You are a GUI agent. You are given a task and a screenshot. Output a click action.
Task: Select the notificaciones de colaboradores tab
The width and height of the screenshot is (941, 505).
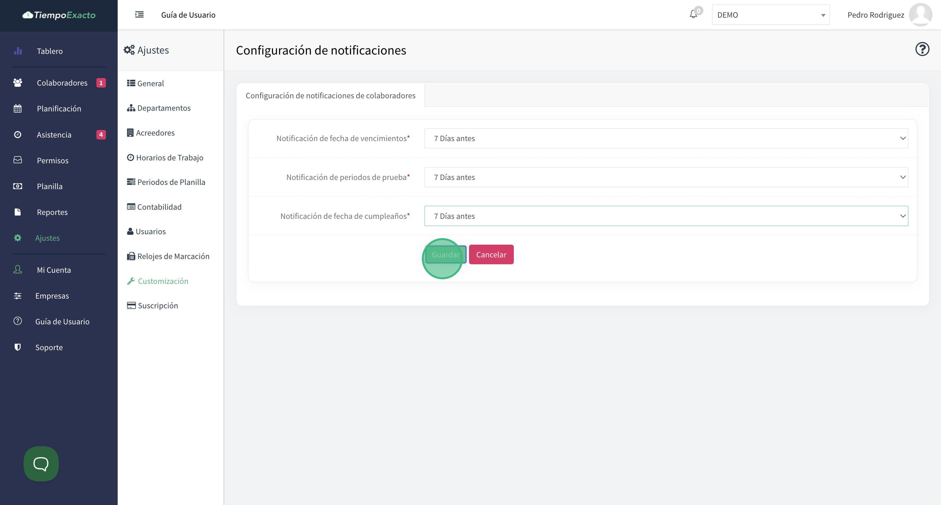click(x=330, y=96)
